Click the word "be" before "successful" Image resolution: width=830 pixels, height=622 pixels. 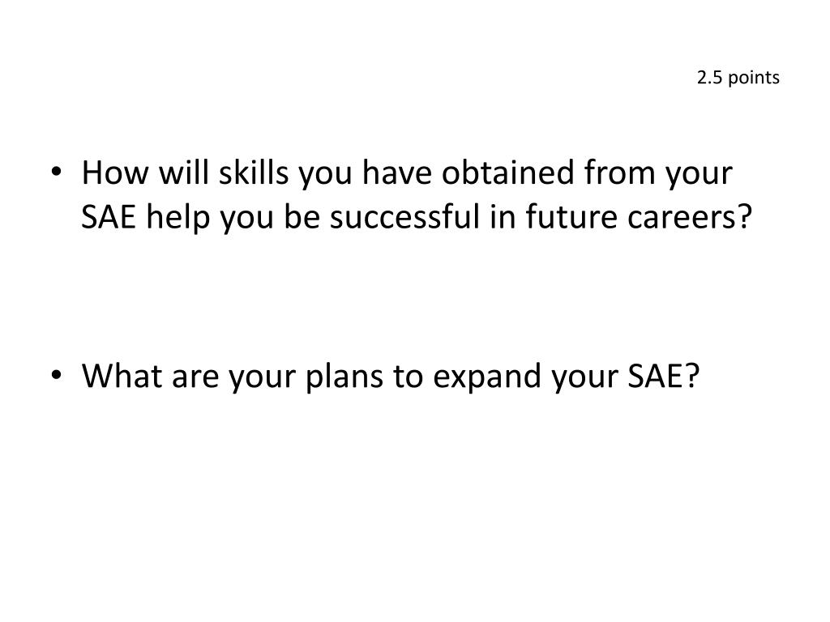[x=302, y=217]
